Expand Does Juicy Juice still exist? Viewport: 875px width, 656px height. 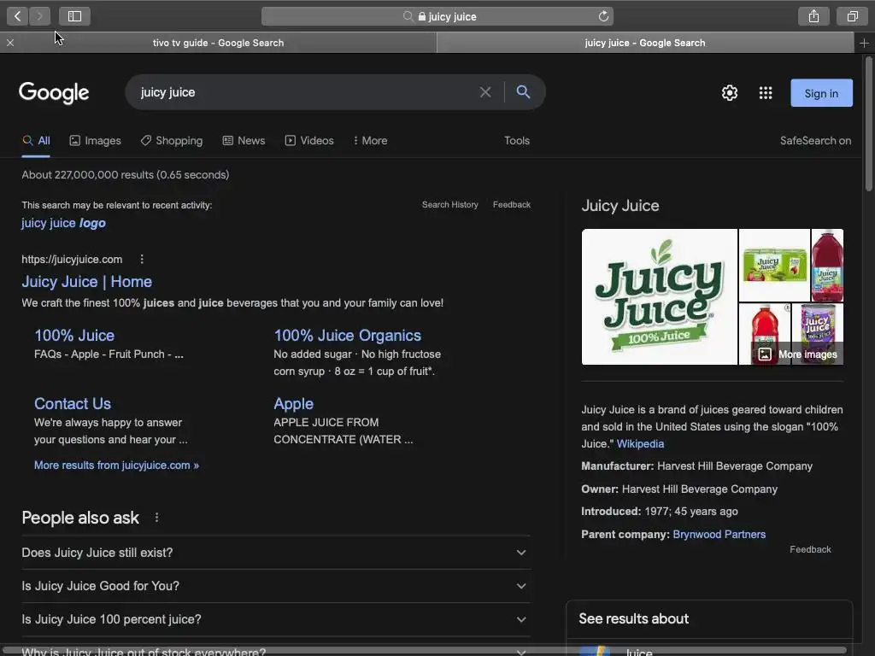point(276,553)
